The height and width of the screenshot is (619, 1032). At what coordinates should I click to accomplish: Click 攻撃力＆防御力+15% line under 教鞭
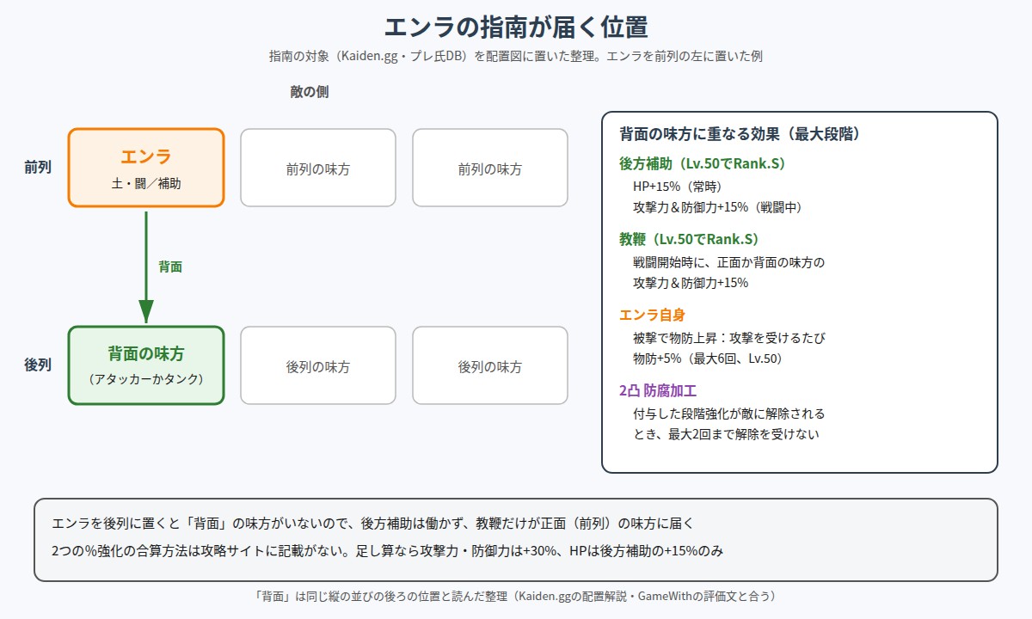[691, 283]
